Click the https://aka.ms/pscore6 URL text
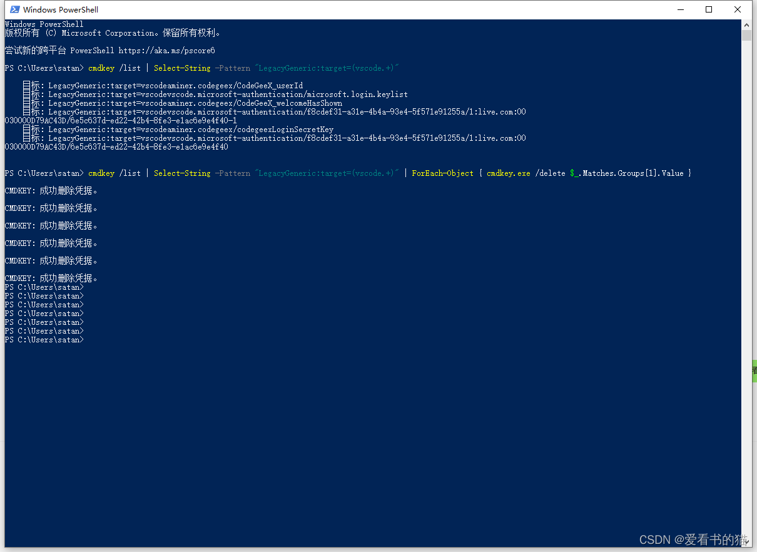Screen dimensions: 757x552 [166, 50]
